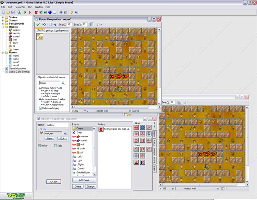
Task: Create an object with blue ball icon
Action: [50, 12]
